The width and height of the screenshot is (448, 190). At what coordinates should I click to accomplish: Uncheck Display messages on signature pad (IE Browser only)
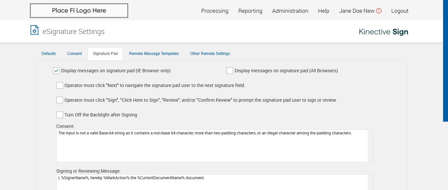click(56, 71)
